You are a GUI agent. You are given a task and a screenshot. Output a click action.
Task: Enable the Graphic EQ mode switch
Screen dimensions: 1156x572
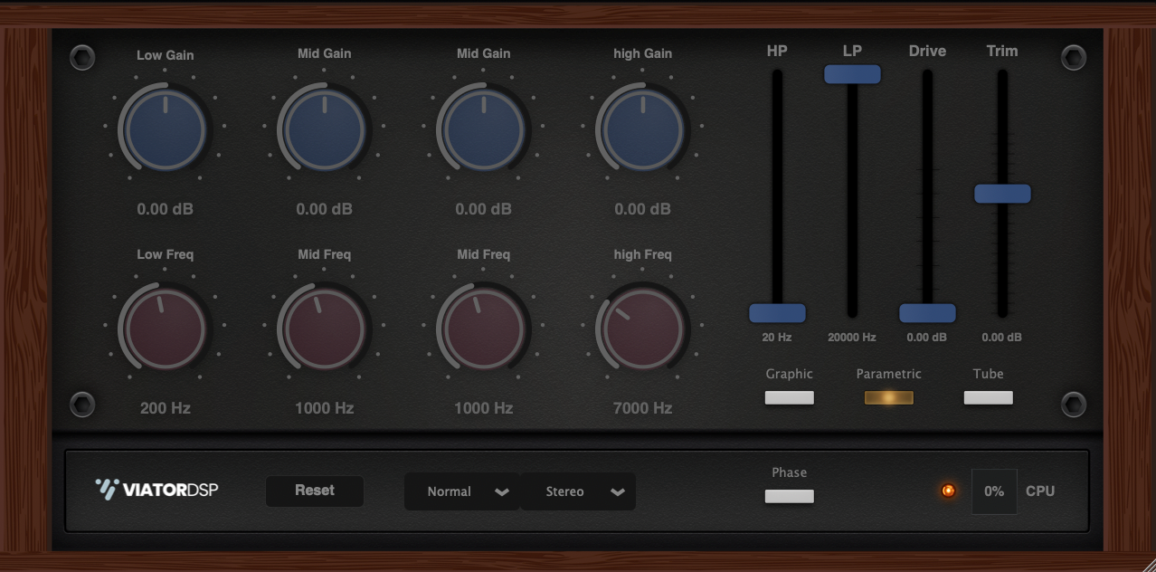click(x=789, y=397)
